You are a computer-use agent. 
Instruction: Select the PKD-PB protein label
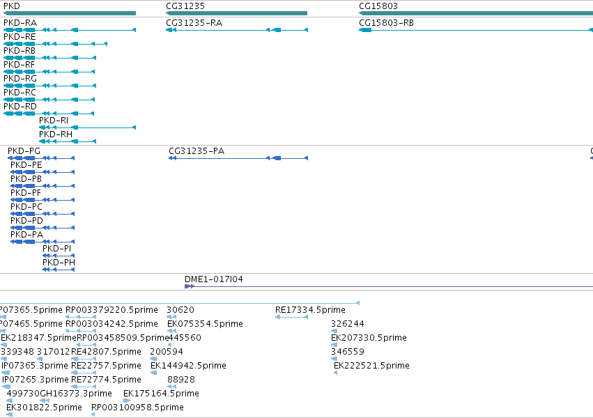point(26,179)
